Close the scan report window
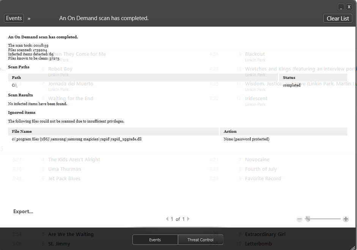 pos(349,7)
